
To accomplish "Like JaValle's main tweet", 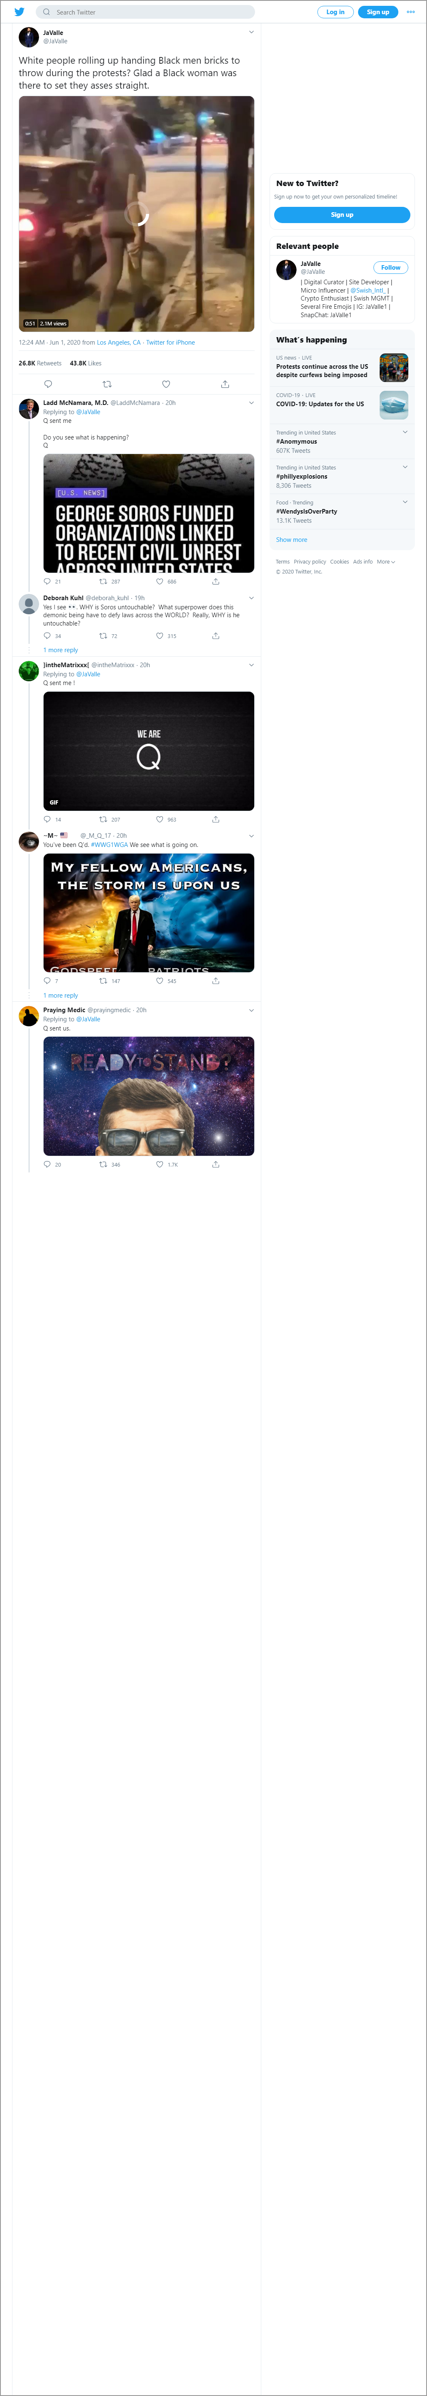I will tap(166, 384).
